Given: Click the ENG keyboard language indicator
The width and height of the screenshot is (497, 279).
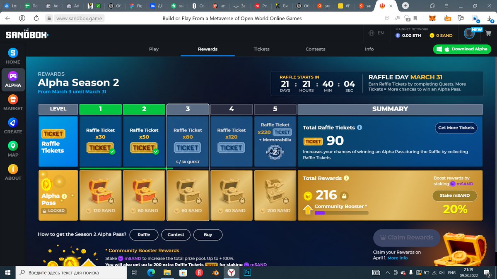Looking at the screenshot, I should point(452,272).
